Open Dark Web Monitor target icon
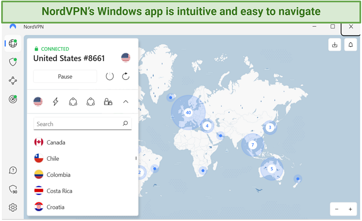 click(13, 99)
